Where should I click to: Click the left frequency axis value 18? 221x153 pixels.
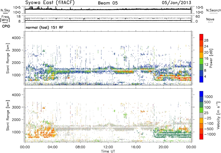(x=19, y=17)
